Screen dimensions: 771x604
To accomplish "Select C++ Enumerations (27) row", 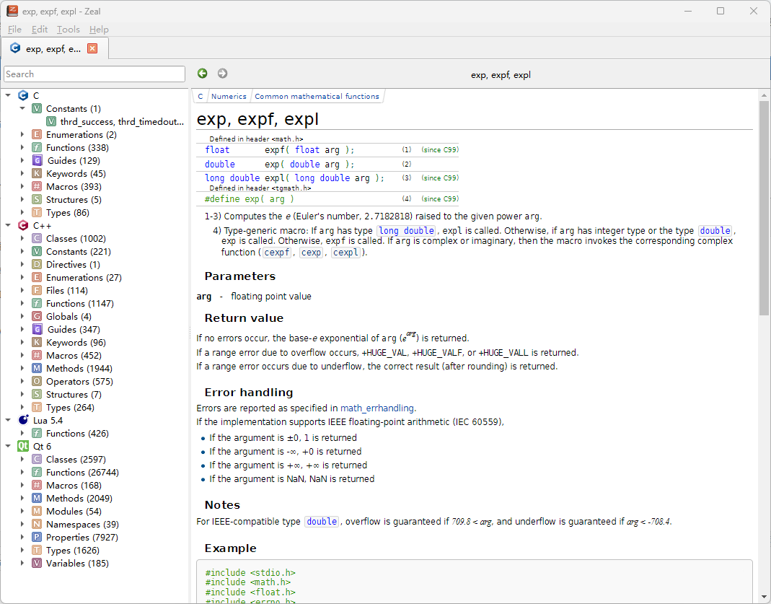I will [x=84, y=277].
